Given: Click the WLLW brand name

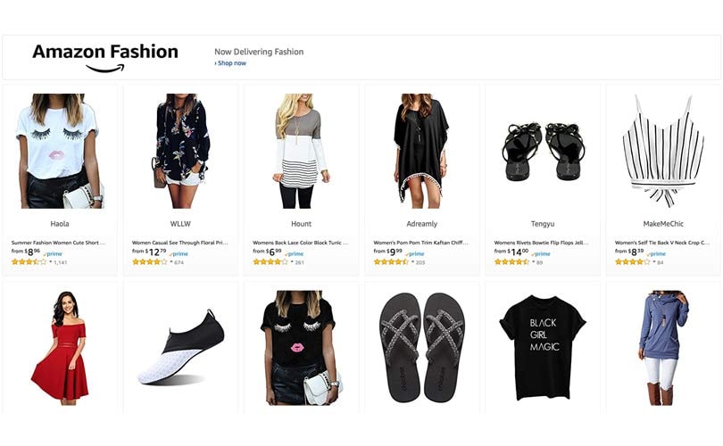Looking at the screenshot, I should click(x=180, y=224).
